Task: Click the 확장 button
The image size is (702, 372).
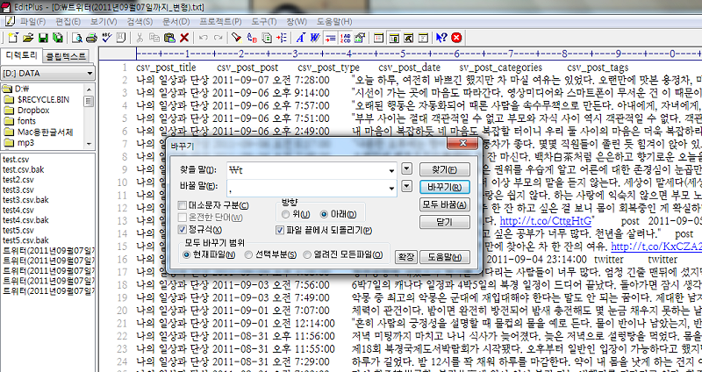Action: point(406,257)
